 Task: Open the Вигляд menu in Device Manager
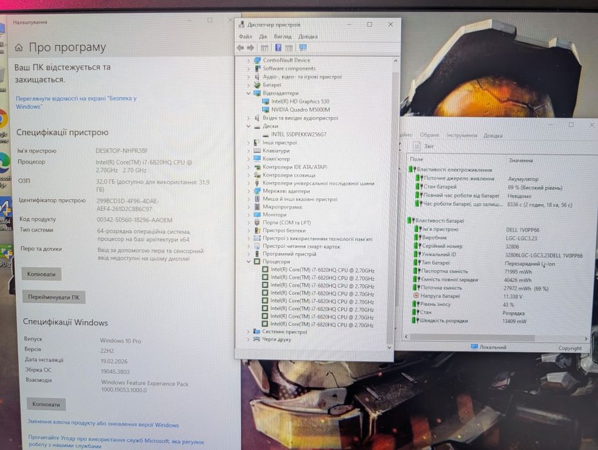pyautogui.click(x=283, y=37)
